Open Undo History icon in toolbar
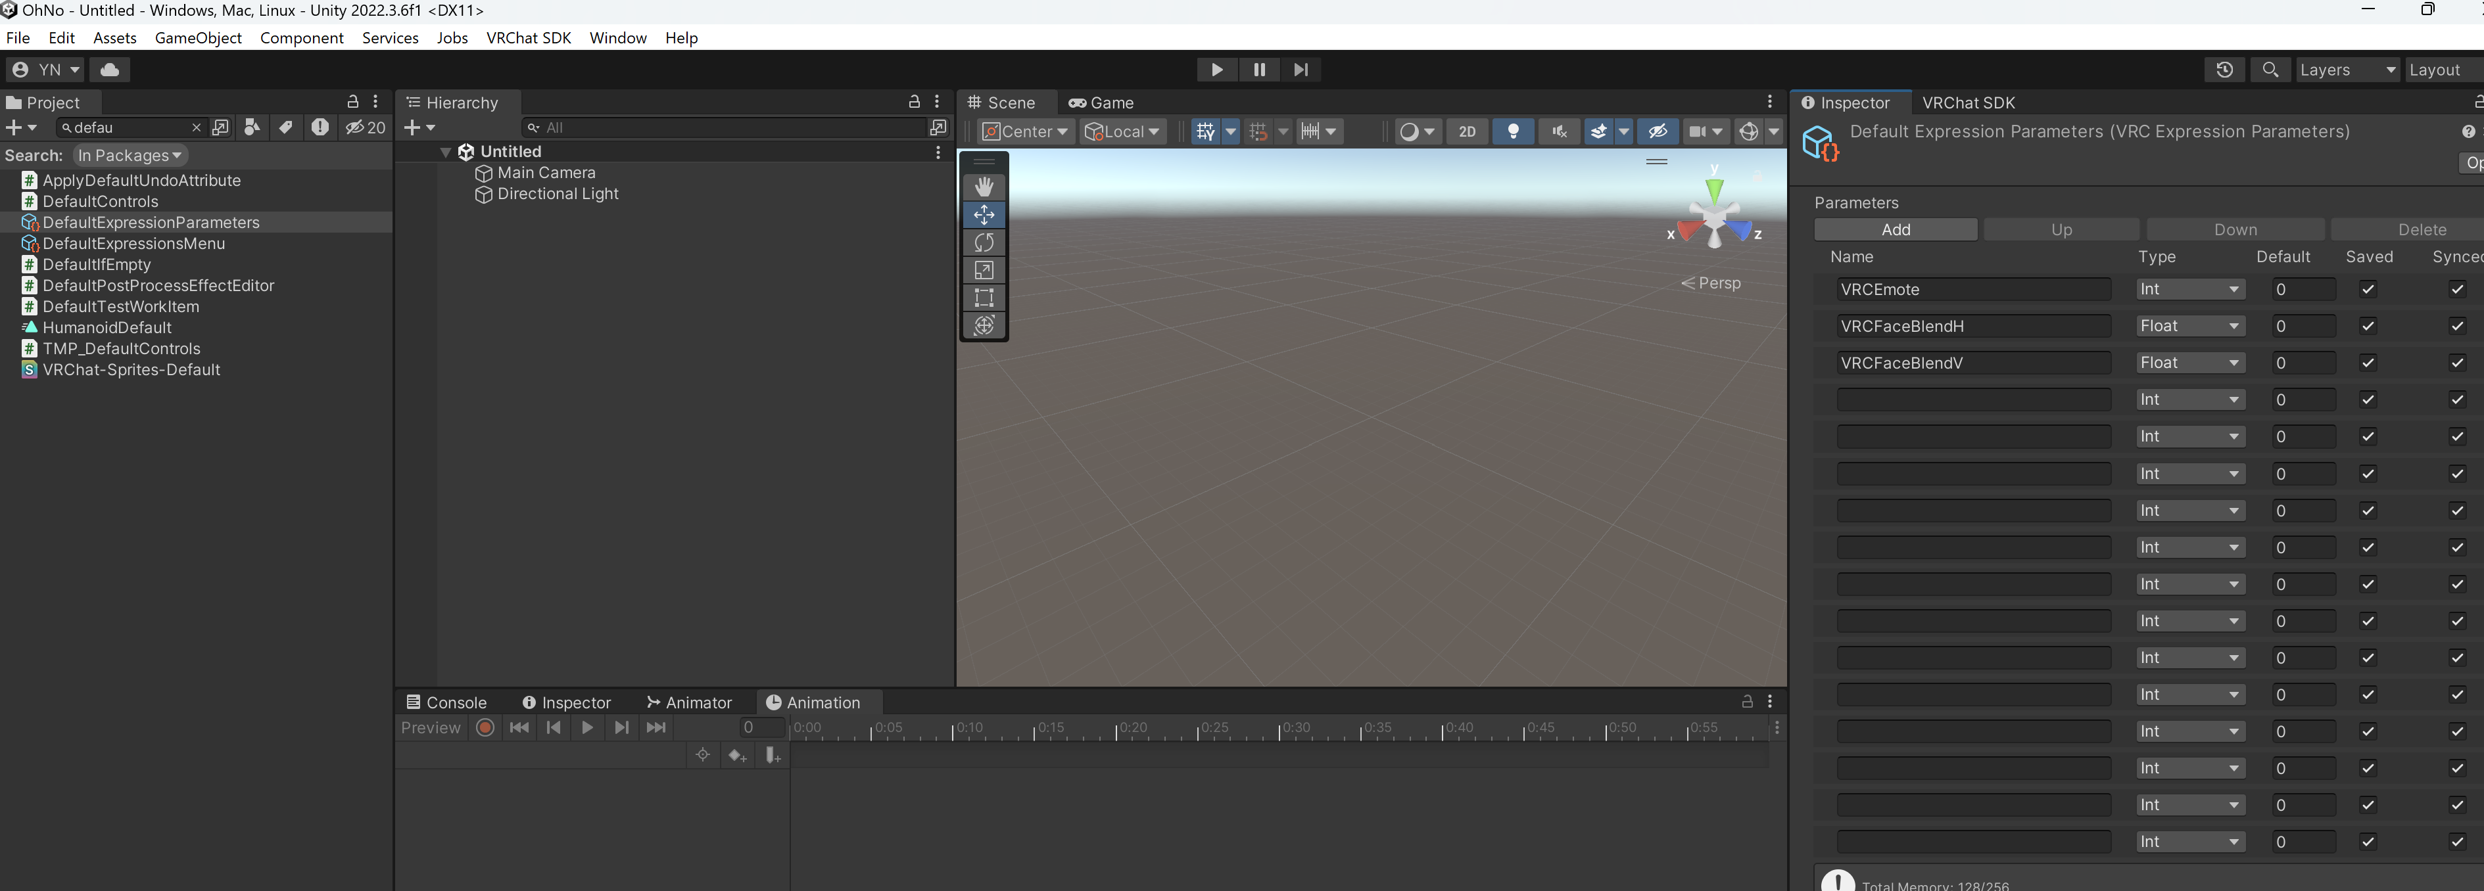2484x891 pixels. (2224, 70)
